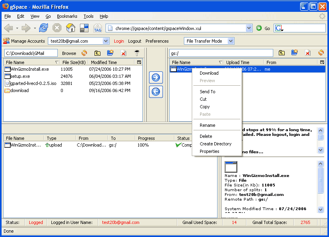Go to the Home page icon
This screenshot has width=329, height=237.
coord(70,28)
